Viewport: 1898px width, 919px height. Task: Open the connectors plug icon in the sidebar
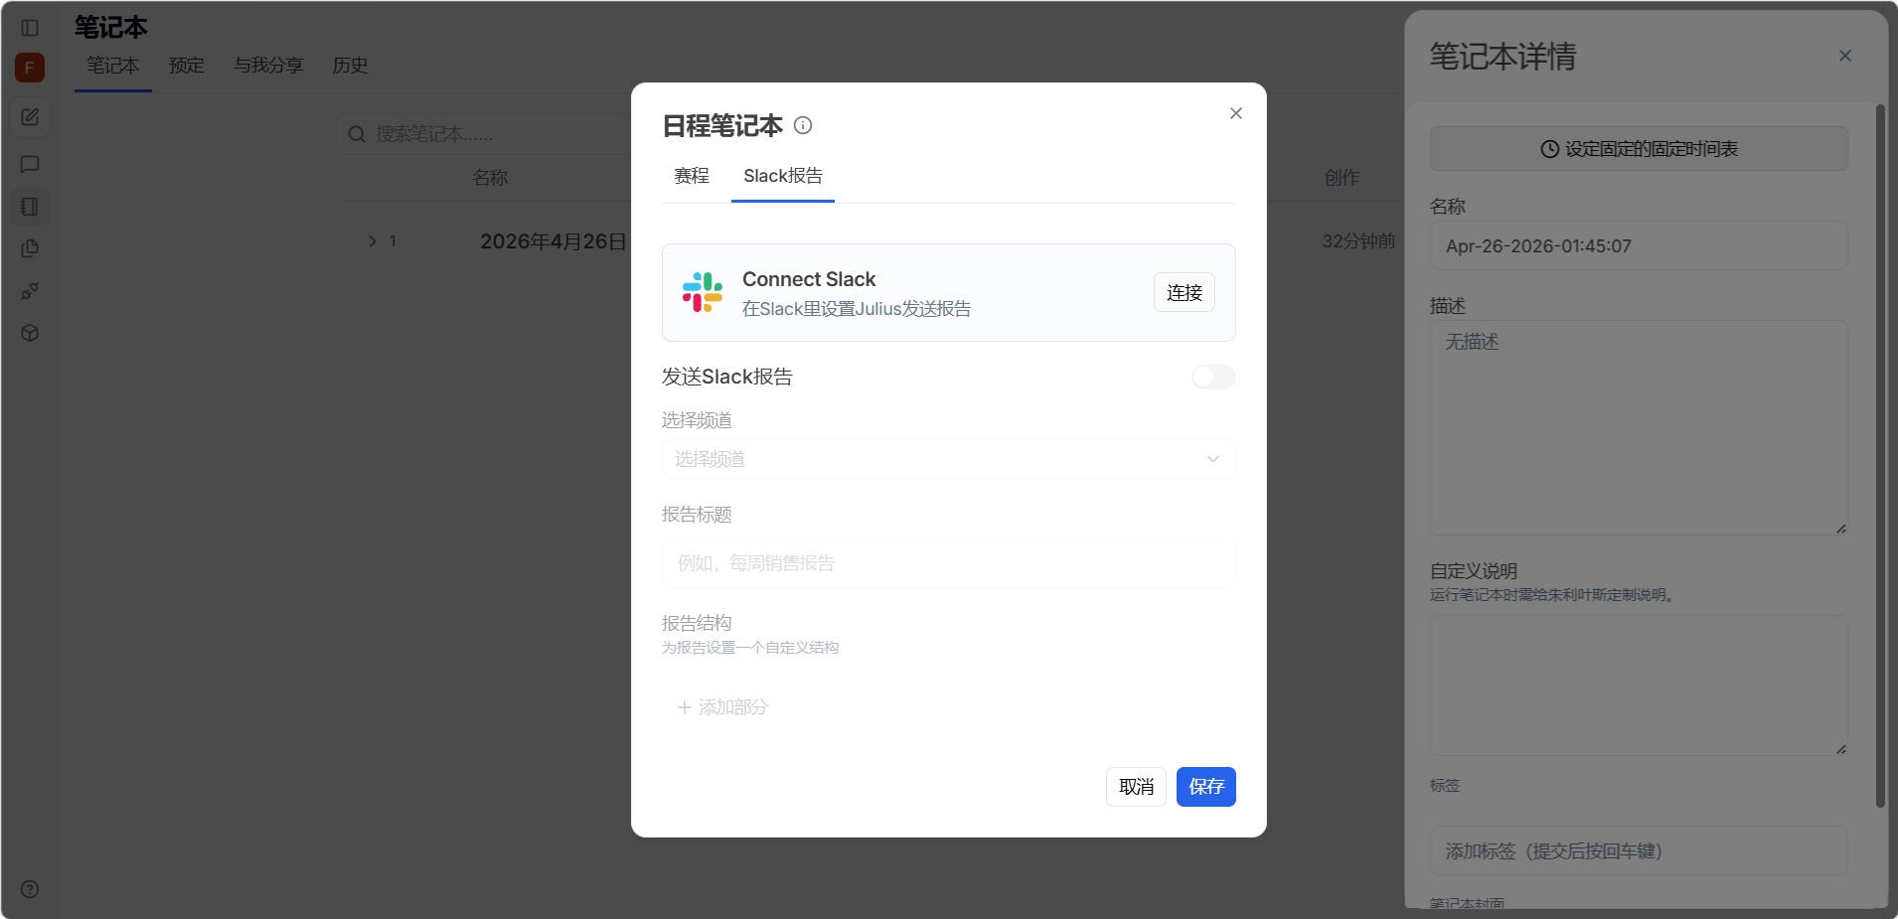tap(30, 291)
